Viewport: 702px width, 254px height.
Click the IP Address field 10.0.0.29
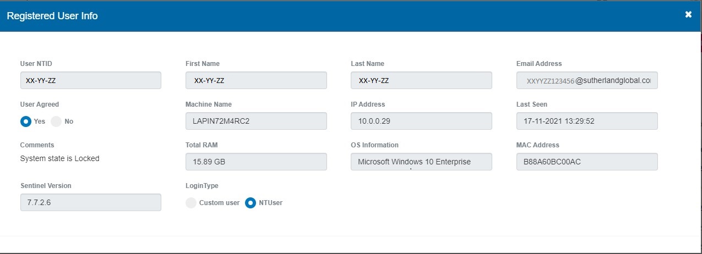click(x=421, y=121)
